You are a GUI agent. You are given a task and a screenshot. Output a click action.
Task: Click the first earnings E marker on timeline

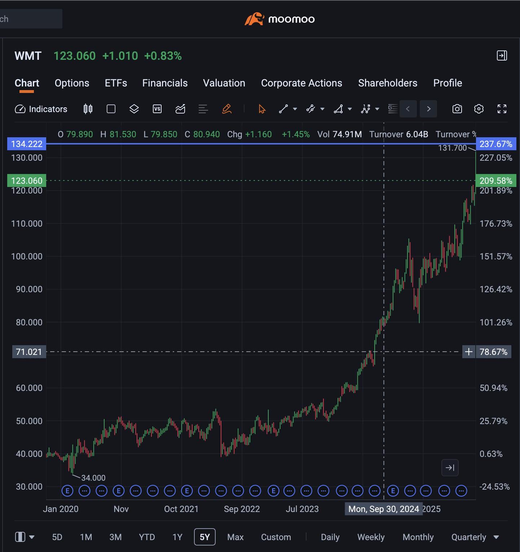[x=67, y=491]
